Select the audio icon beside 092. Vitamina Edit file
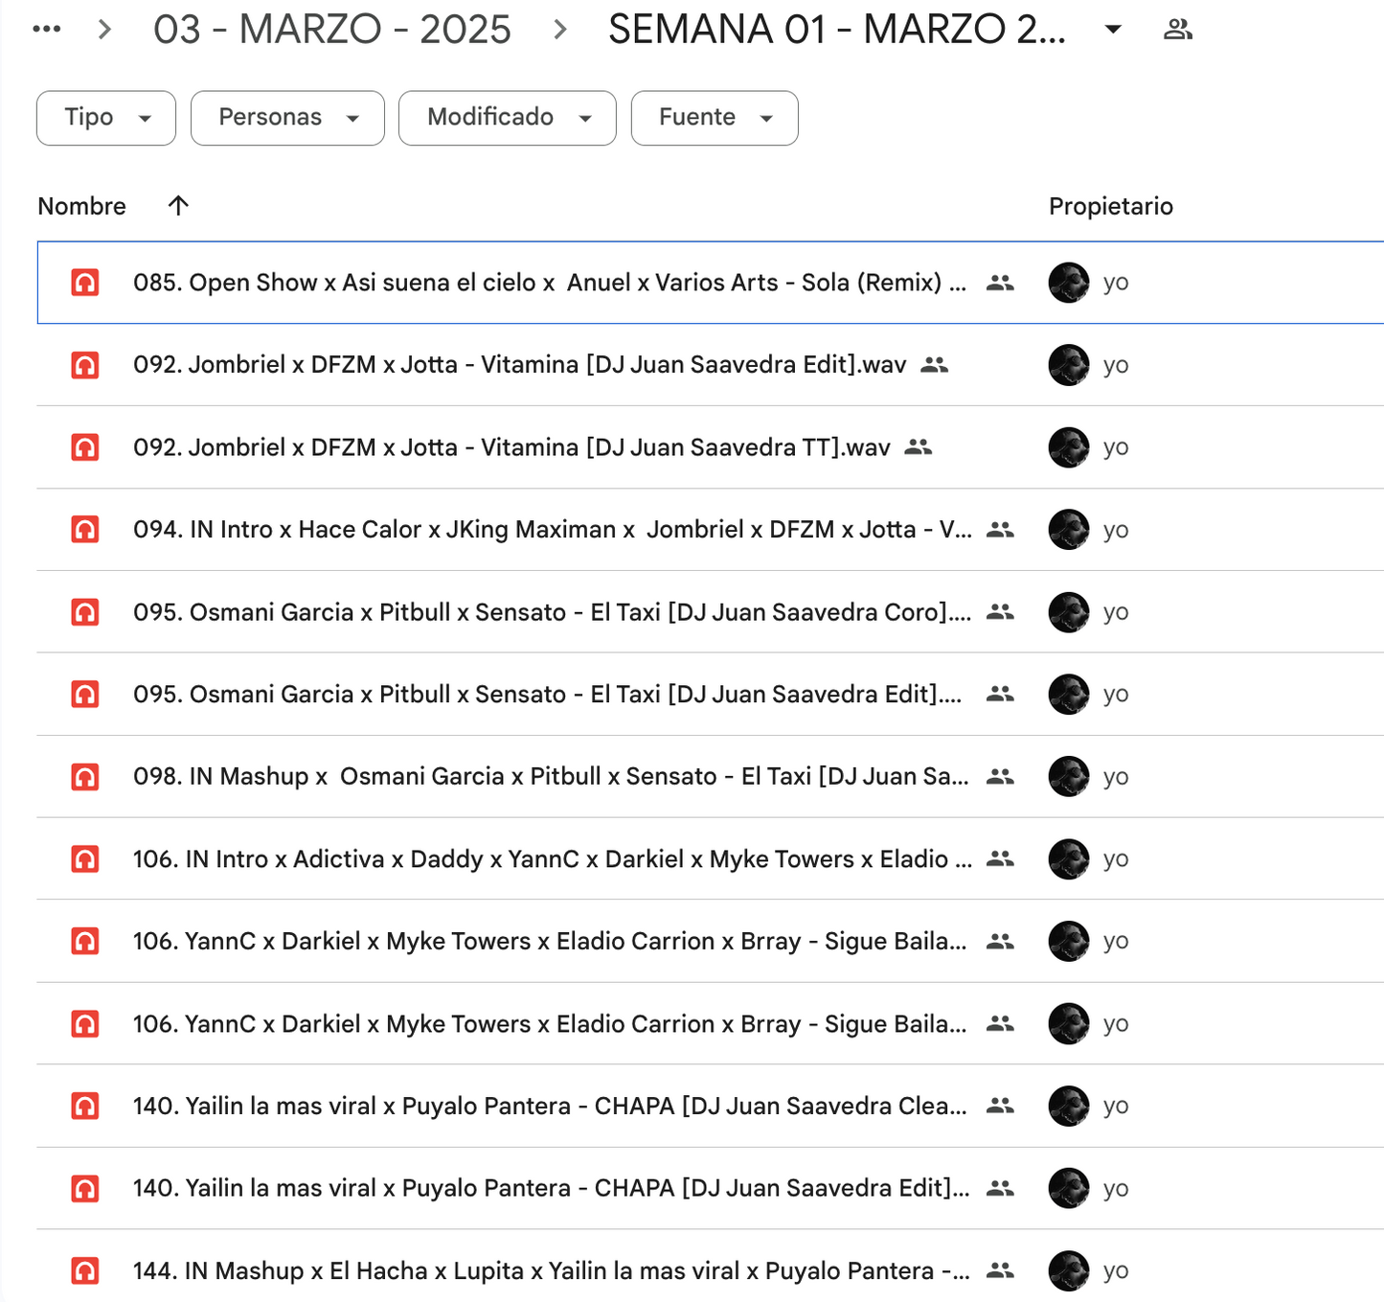 (x=84, y=365)
